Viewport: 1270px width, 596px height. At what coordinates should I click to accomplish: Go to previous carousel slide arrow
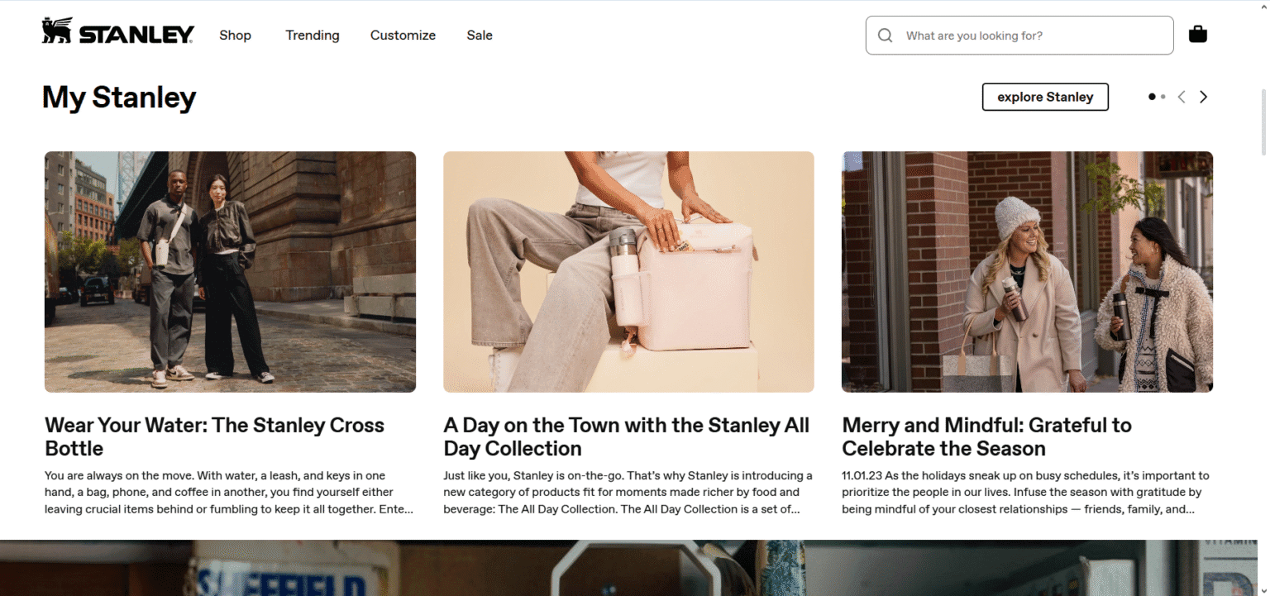[x=1182, y=97]
